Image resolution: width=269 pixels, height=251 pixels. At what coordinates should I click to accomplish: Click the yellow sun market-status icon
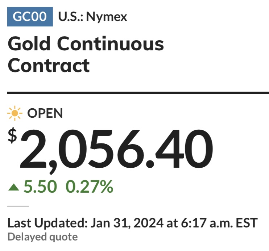[x=15, y=113]
